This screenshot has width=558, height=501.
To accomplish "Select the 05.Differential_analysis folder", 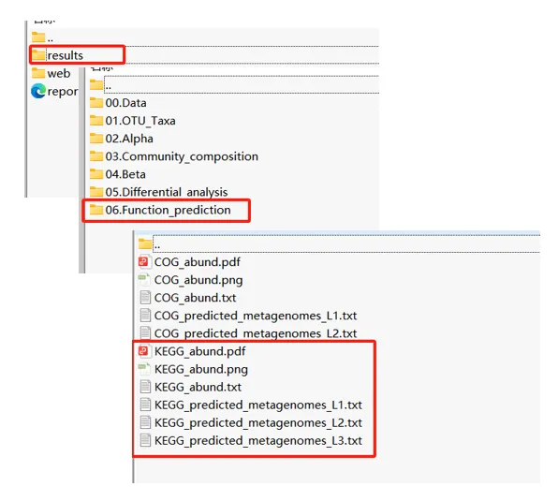I will [158, 192].
